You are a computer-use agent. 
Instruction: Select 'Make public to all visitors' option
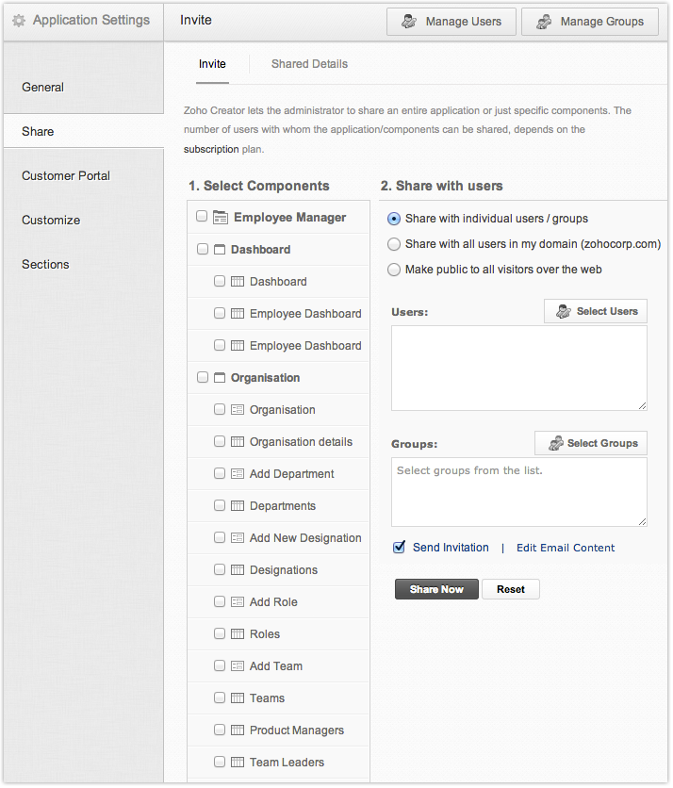point(394,270)
